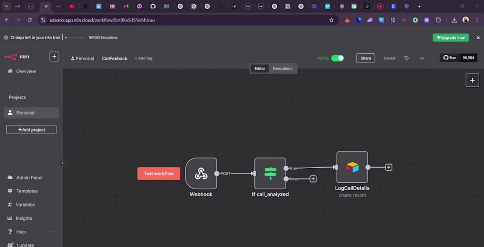Click the CallFeeback workflow name
This screenshot has width=484, height=247.
coord(114,59)
